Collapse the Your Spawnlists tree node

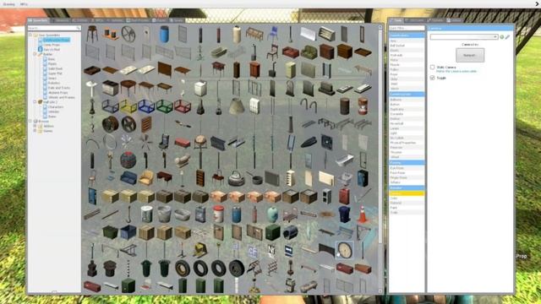30,35
